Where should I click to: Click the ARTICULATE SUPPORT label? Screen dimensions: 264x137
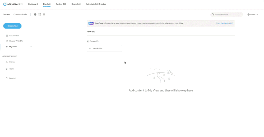(10, 56)
